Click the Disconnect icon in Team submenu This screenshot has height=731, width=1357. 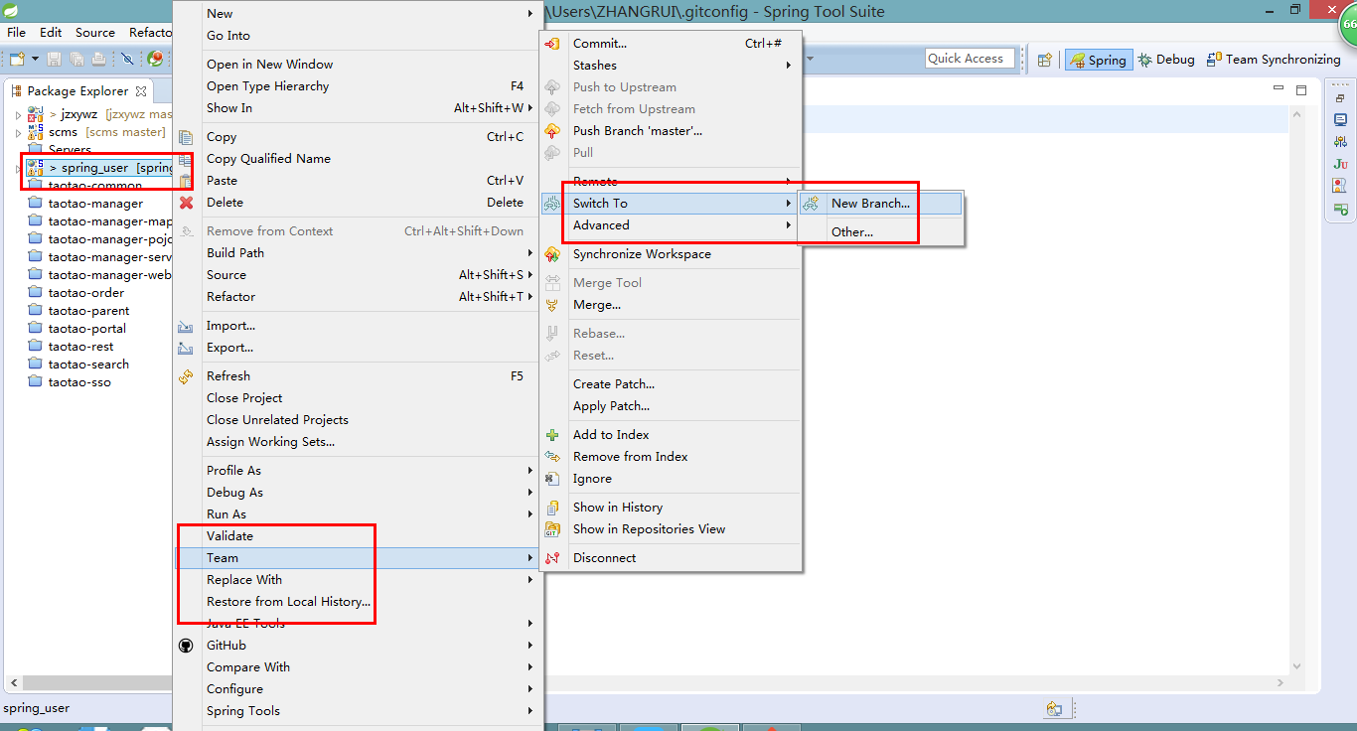click(x=553, y=558)
